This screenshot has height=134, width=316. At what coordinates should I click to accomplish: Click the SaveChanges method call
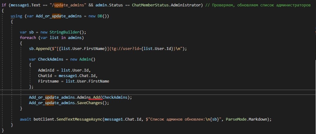coord(89,103)
